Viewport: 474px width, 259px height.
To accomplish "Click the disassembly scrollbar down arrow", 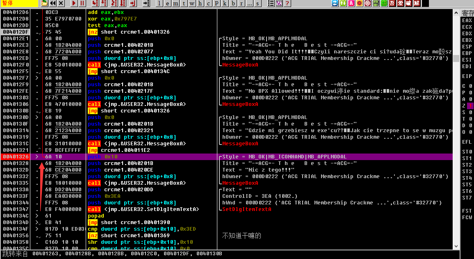I will click(x=456, y=246).
